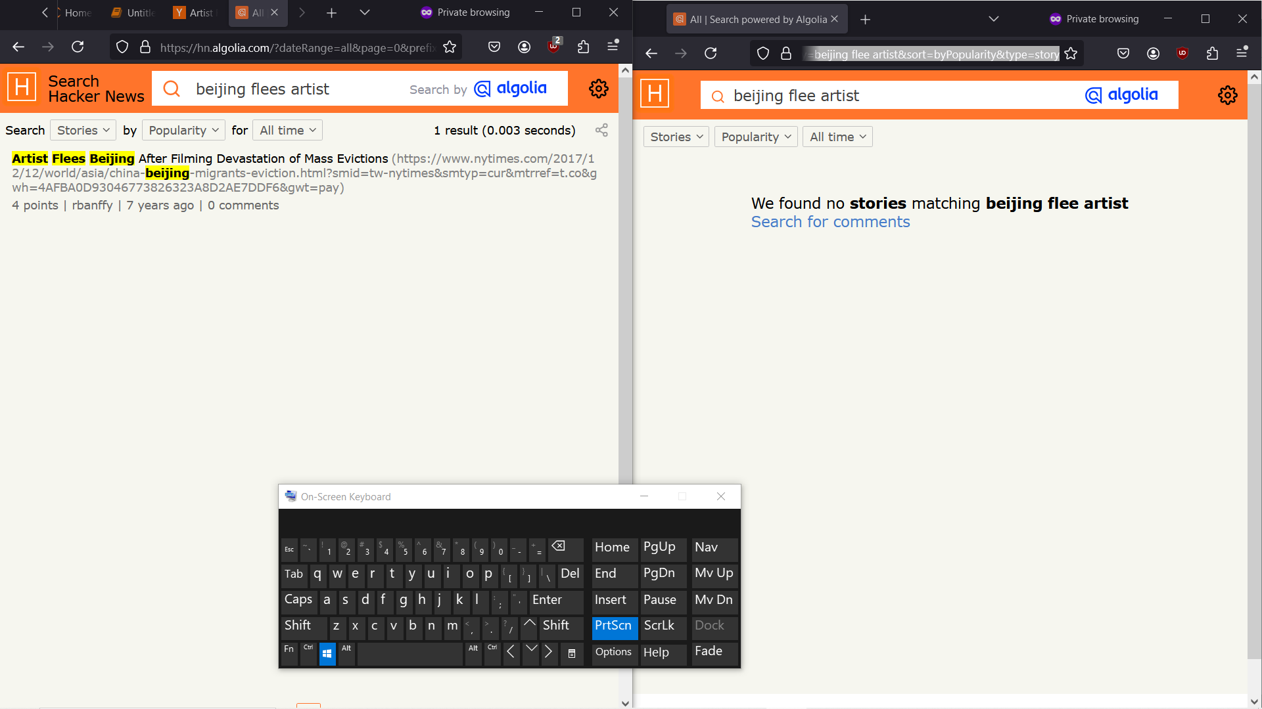The width and height of the screenshot is (1262, 709).
Task: Click the PrtScn key on keyboard
Action: pyautogui.click(x=614, y=625)
